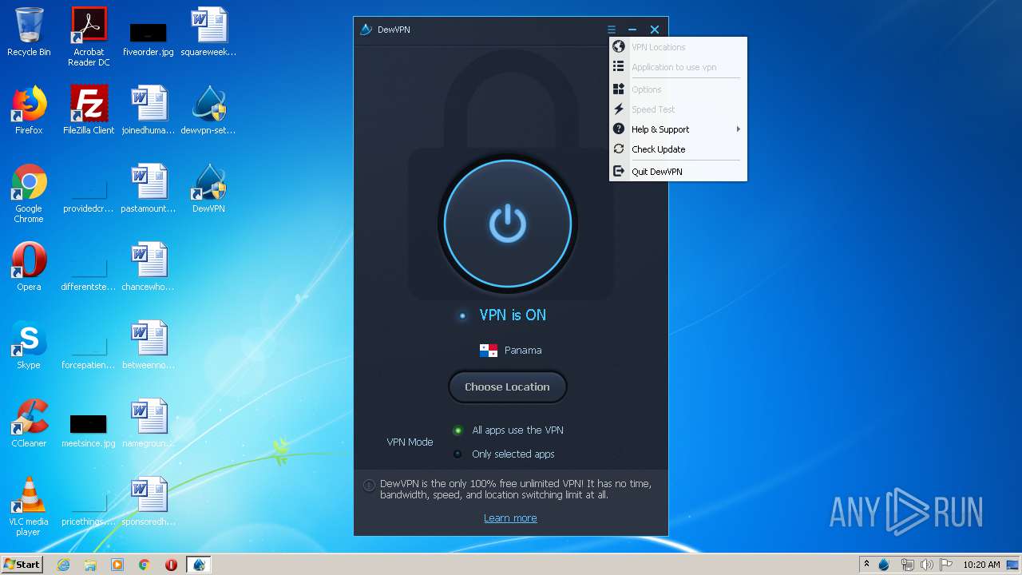Open Opera from the taskbar
This screenshot has width=1022, height=575.
click(x=171, y=565)
